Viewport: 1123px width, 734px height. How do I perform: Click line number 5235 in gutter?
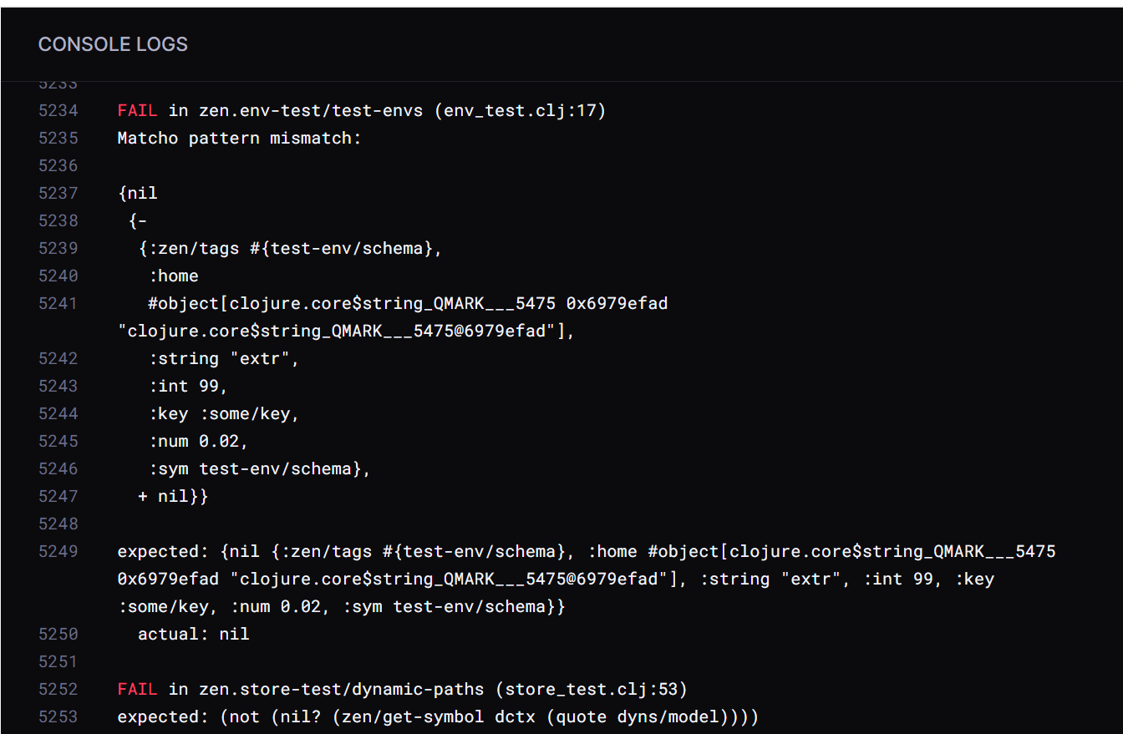pos(58,138)
